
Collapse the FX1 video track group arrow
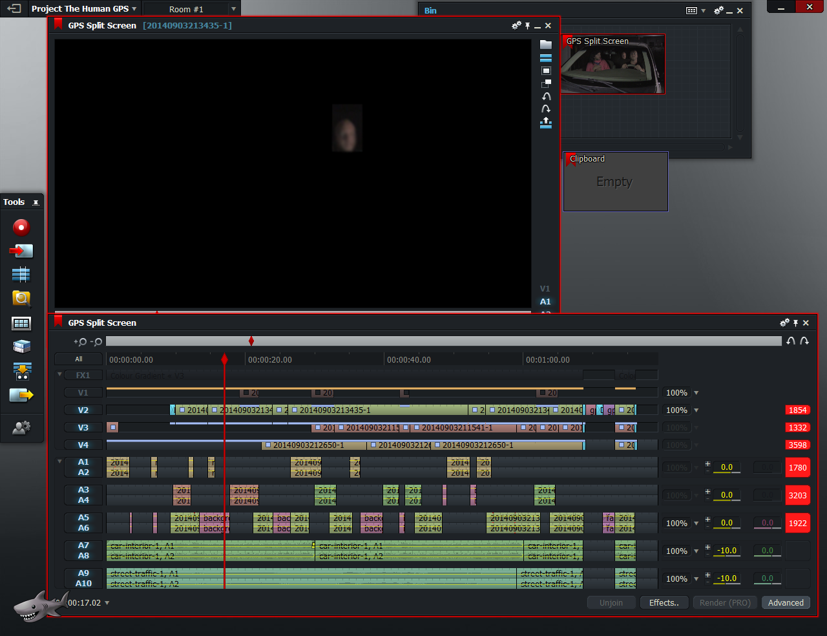(x=59, y=374)
